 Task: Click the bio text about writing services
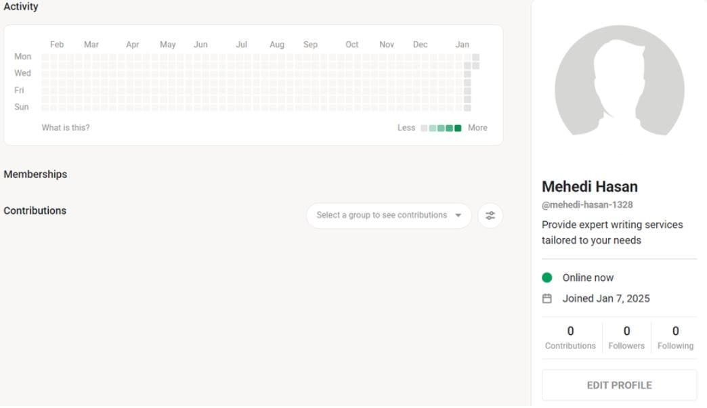coord(612,232)
